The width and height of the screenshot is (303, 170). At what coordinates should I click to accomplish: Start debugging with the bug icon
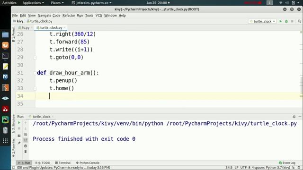[x=286, y=21]
